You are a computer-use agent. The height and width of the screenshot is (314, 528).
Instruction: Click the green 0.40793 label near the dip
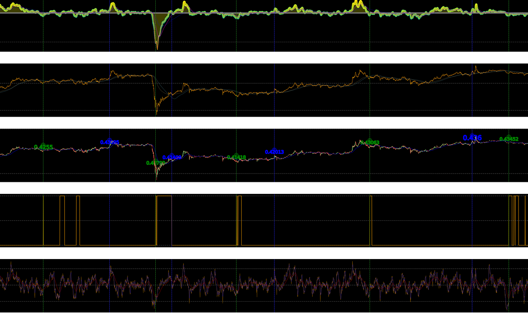[x=155, y=163]
